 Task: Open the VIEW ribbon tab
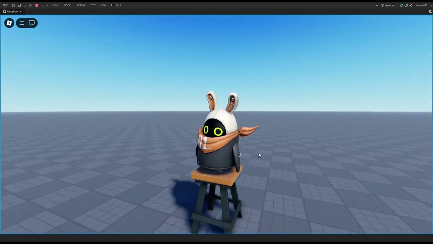(103, 5)
